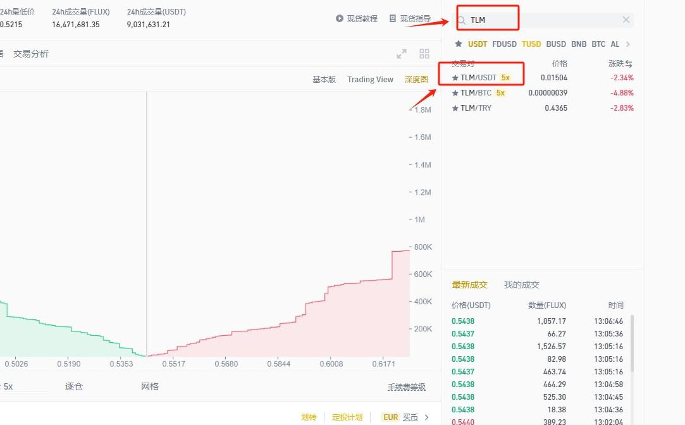Open the multi-chart grid layout icon
685x425 pixels.
(x=424, y=54)
